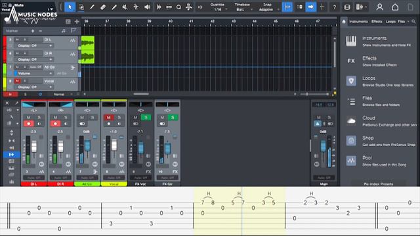
Task: Choose the Eraser tool
Action: [x=103, y=7]
